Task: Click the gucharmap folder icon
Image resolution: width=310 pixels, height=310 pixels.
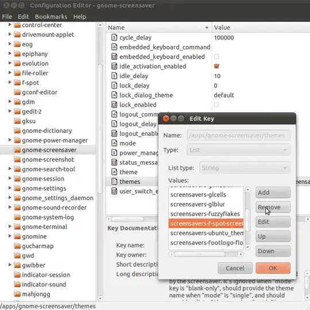Action: [x=17, y=246]
